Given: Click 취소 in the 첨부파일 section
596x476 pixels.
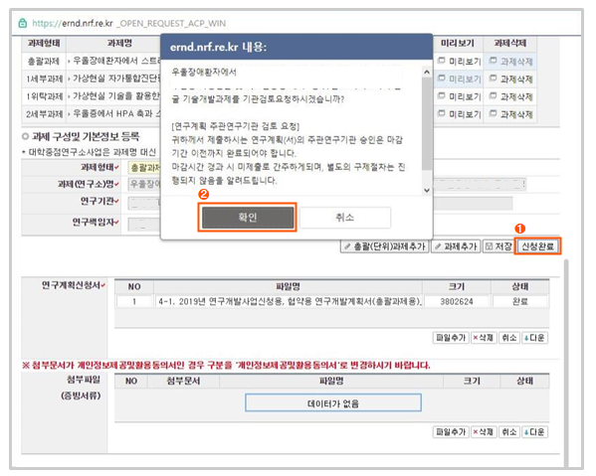Looking at the screenshot, I should point(509,432).
